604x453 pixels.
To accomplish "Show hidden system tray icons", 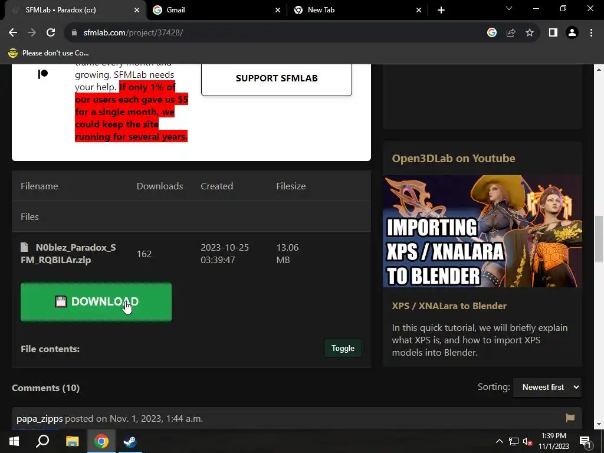I will [x=499, y=441].
